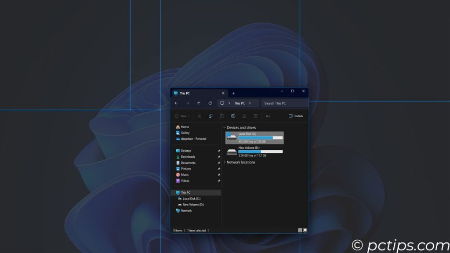Expand the Network locations section
450x253 pixels.
225,162
